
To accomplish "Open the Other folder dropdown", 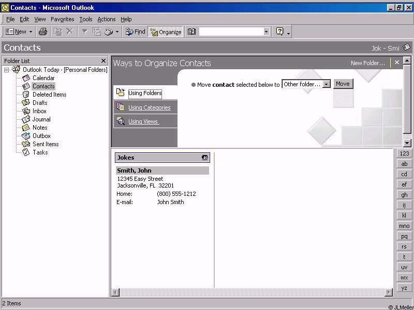I will tap(306, 84).
